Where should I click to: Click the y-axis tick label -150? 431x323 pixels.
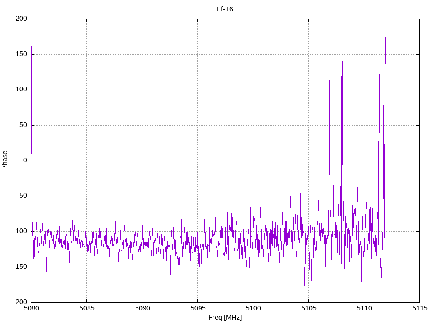tap(20, 267)
